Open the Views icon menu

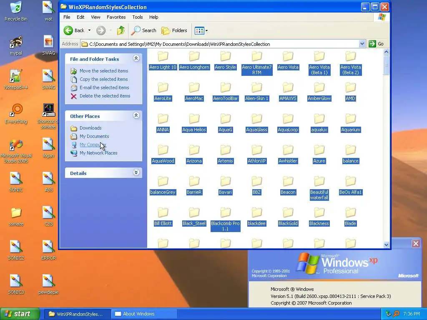click(x=201, y=30)
